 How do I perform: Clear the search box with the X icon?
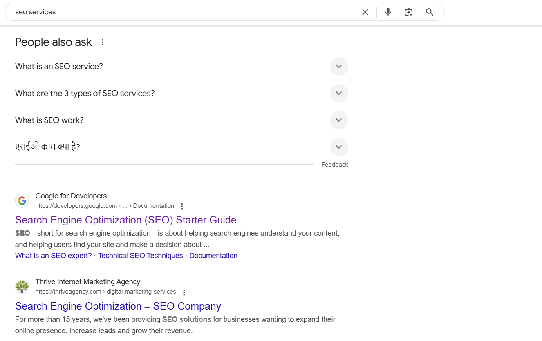pyautogui.click(x=365, y=12)
